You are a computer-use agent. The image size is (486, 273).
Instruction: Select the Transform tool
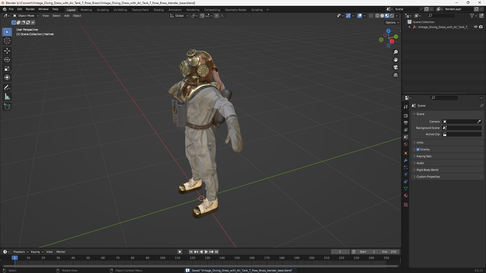pos(7,77)
